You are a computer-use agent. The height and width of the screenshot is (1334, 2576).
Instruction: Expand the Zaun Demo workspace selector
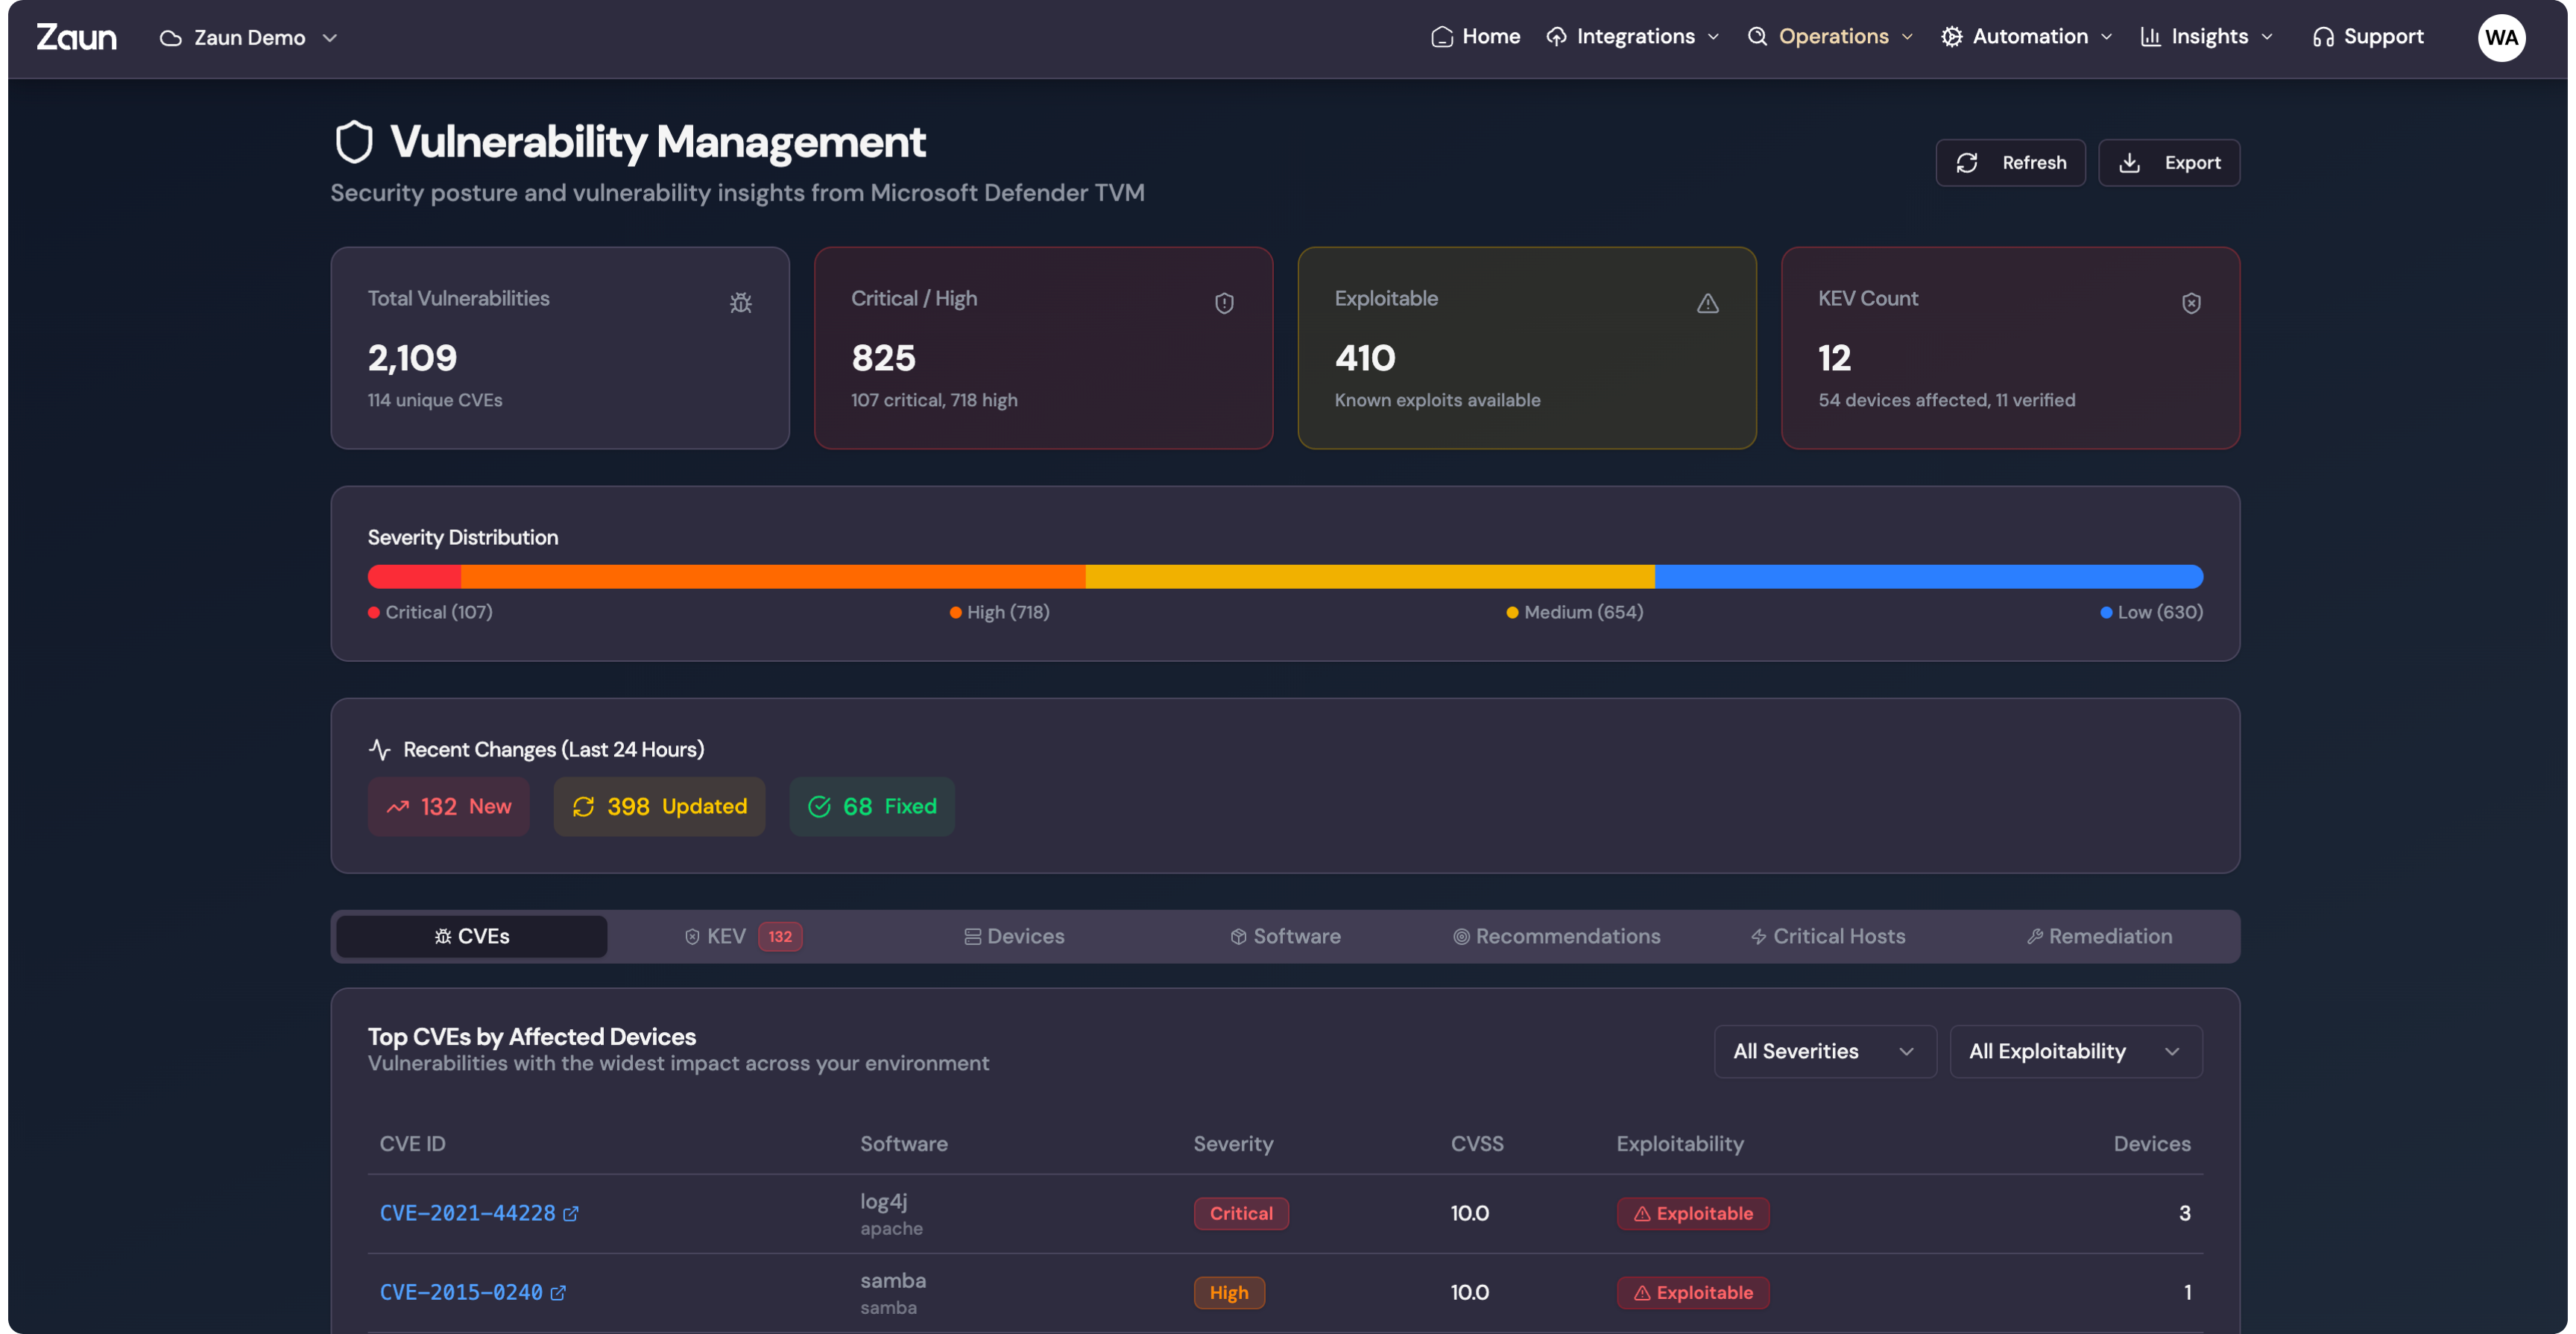point(249,38)
